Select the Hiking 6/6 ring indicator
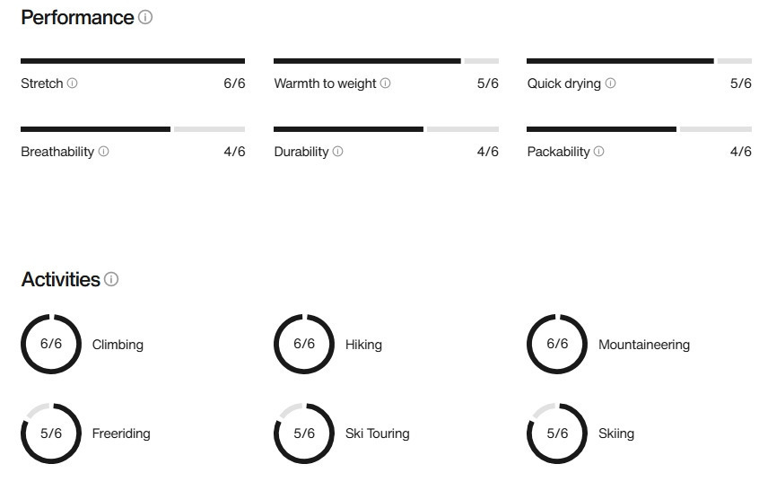The height and width of the screenshot is (499, 759). (304, 344)
